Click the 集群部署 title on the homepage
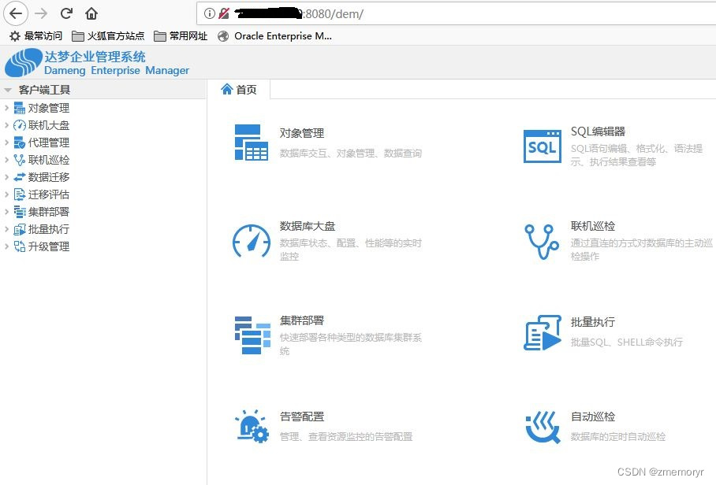Screen dimensions: 716x485 click(302, 320)
